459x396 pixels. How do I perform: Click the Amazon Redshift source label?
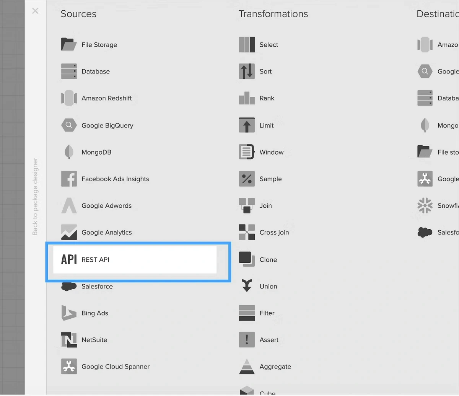coord(107,98)
